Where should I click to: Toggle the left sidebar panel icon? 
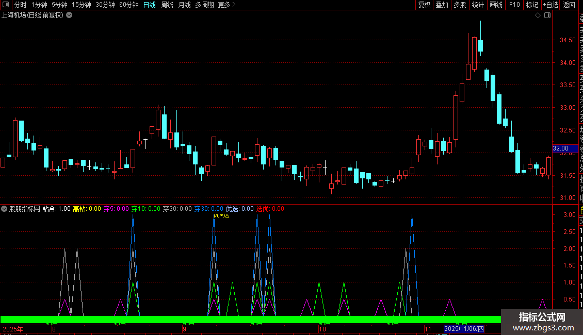pos(6,5)
